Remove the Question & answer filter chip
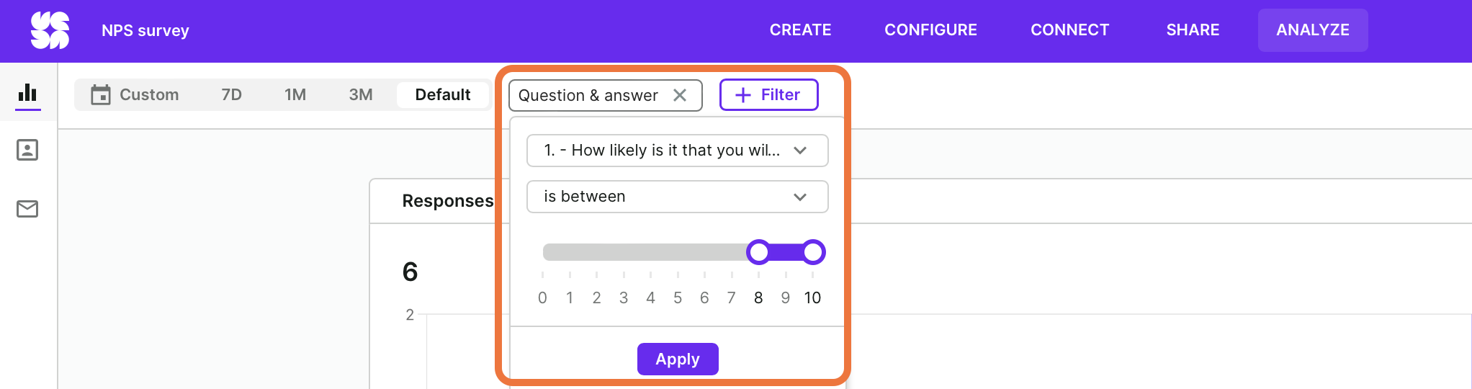Screen dimensions: 1472x389 click(679, 95)
